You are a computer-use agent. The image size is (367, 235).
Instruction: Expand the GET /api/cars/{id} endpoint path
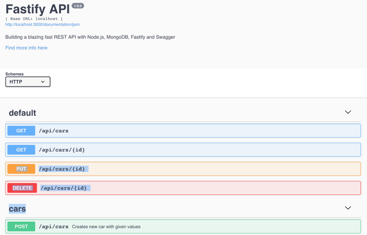click(62, 149)
